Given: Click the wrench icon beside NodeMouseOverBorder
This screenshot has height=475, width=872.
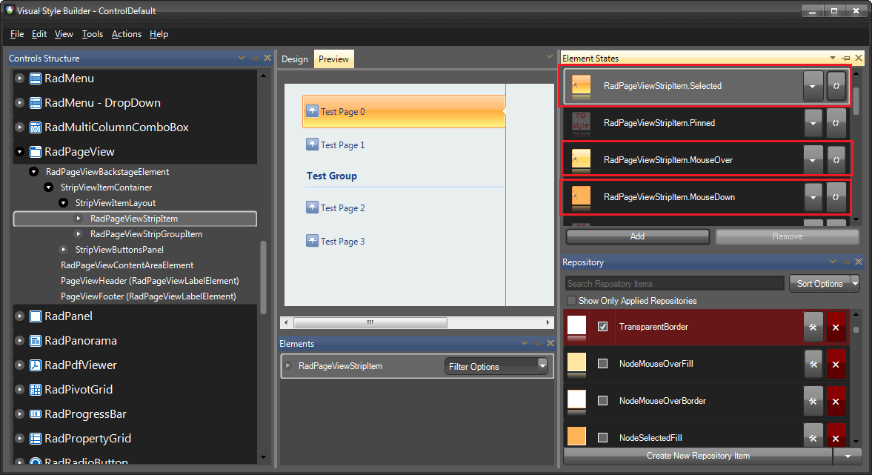Looking at the screenshot, I should pos(813,401).
